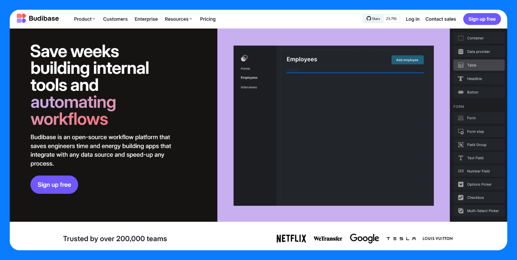Click the Options Picker label

479,184
